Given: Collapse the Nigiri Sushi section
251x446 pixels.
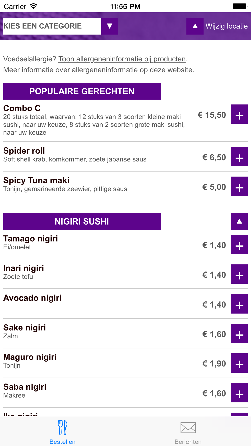Looking at the screenshot, I should click(x=239, y=221).
